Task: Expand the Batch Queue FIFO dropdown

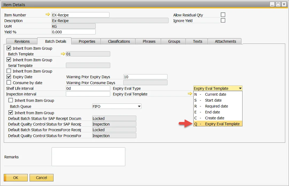Action: pos(139,106)
